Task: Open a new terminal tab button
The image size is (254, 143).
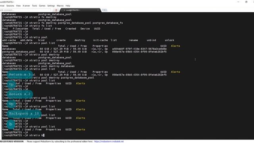Action: (105, 10)
